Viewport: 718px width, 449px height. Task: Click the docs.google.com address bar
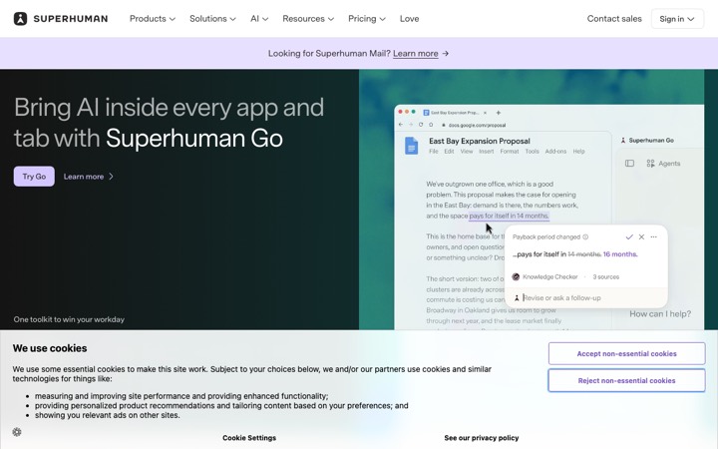click(x=477, y=125)
